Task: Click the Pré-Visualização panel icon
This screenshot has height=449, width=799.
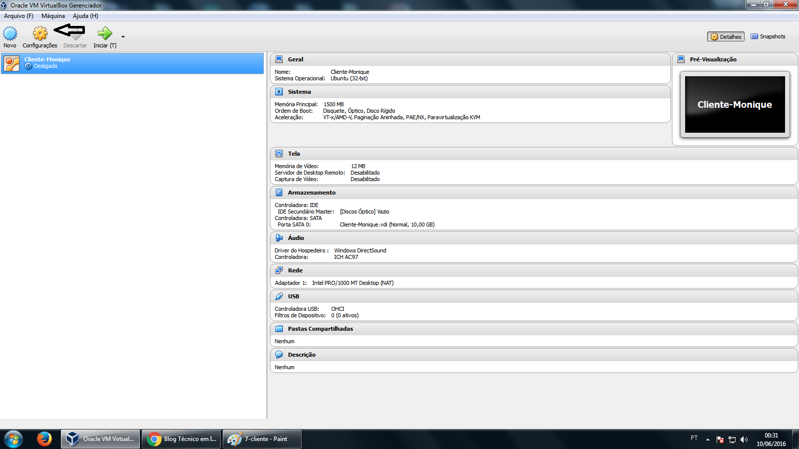Action: pos(681,59)
